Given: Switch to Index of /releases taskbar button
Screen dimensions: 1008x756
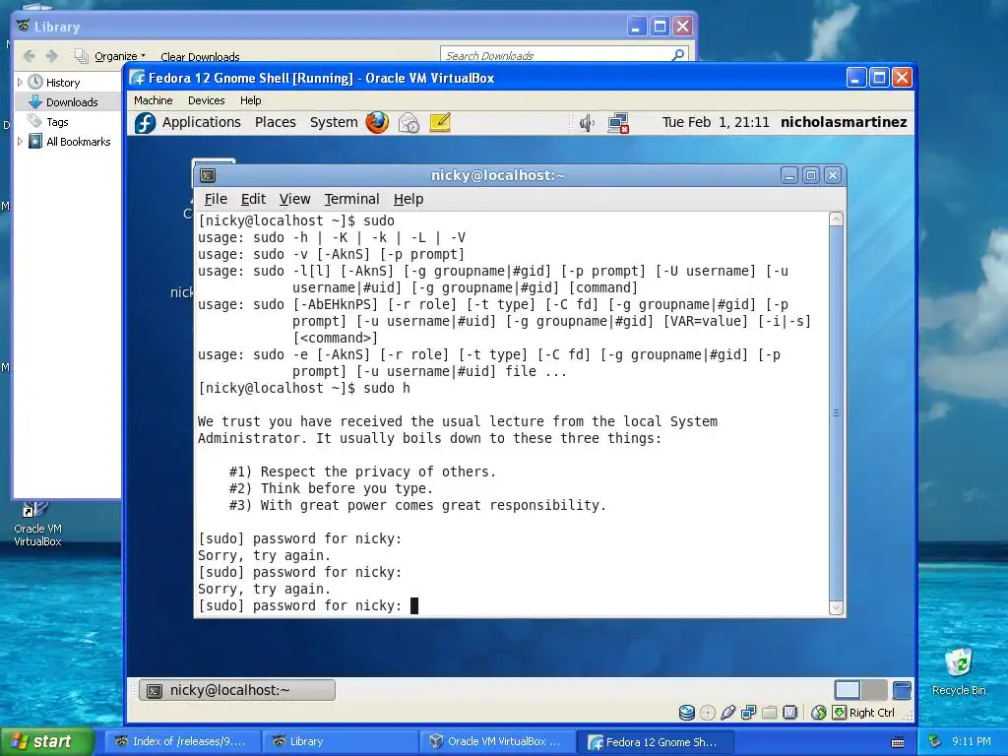Looking at the screenshot, I should tap(181, 742).
